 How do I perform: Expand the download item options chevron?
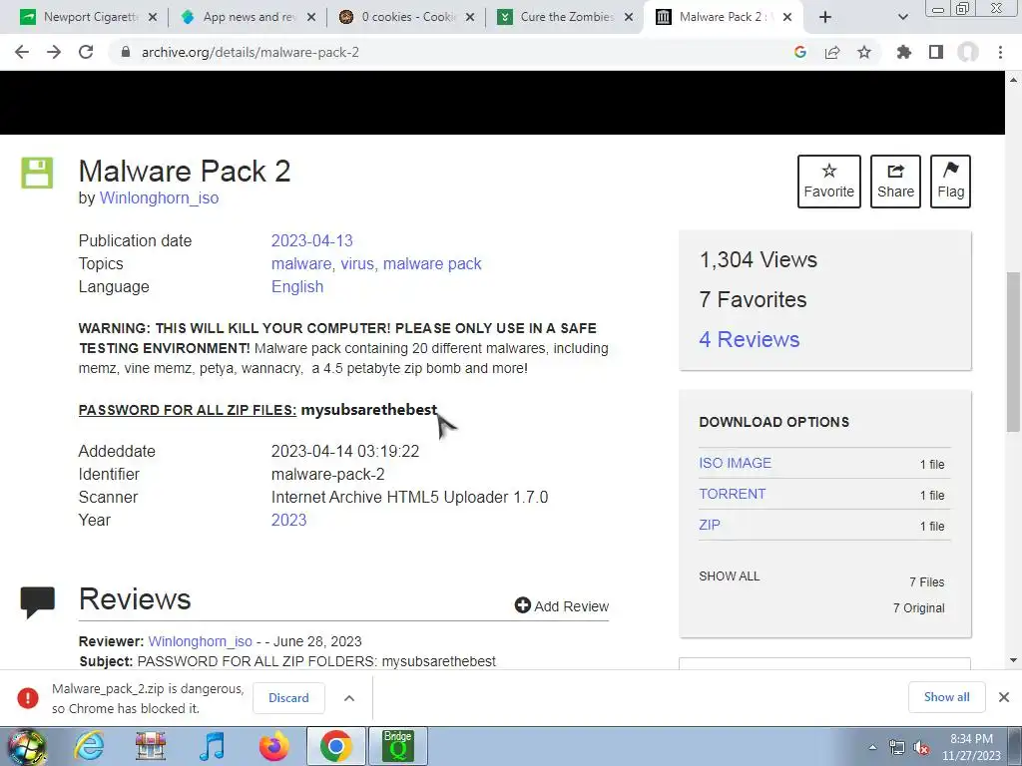point(349,697)
